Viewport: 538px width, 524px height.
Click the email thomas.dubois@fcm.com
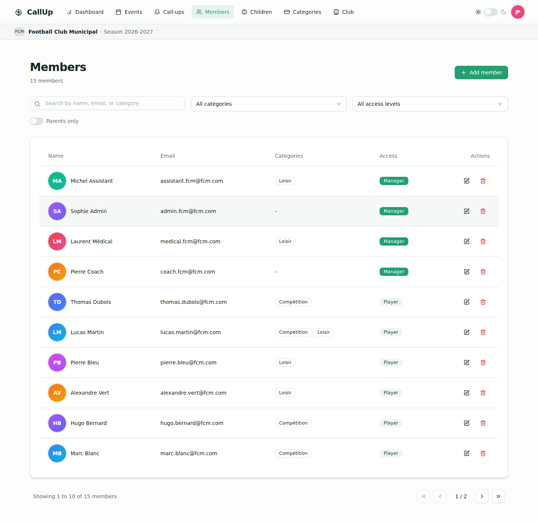(x=194, y=302)
